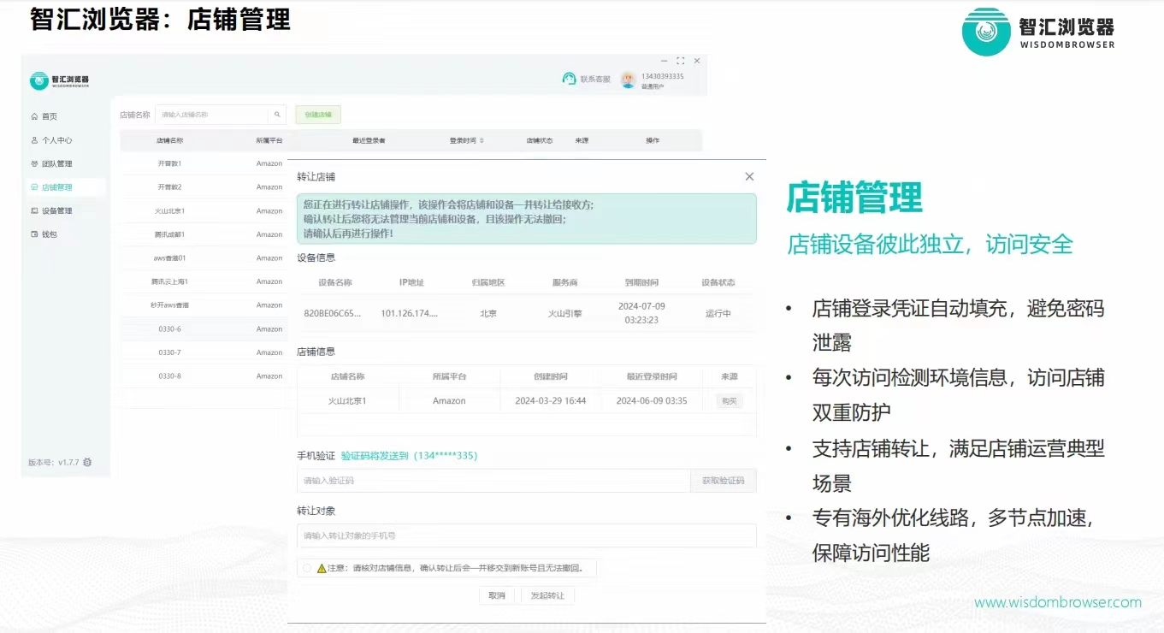The width and height of the screenshot is (1164, 633).
Task: Click the 智汇浏览器 logo inside the app window
Action: pos(59,80)
